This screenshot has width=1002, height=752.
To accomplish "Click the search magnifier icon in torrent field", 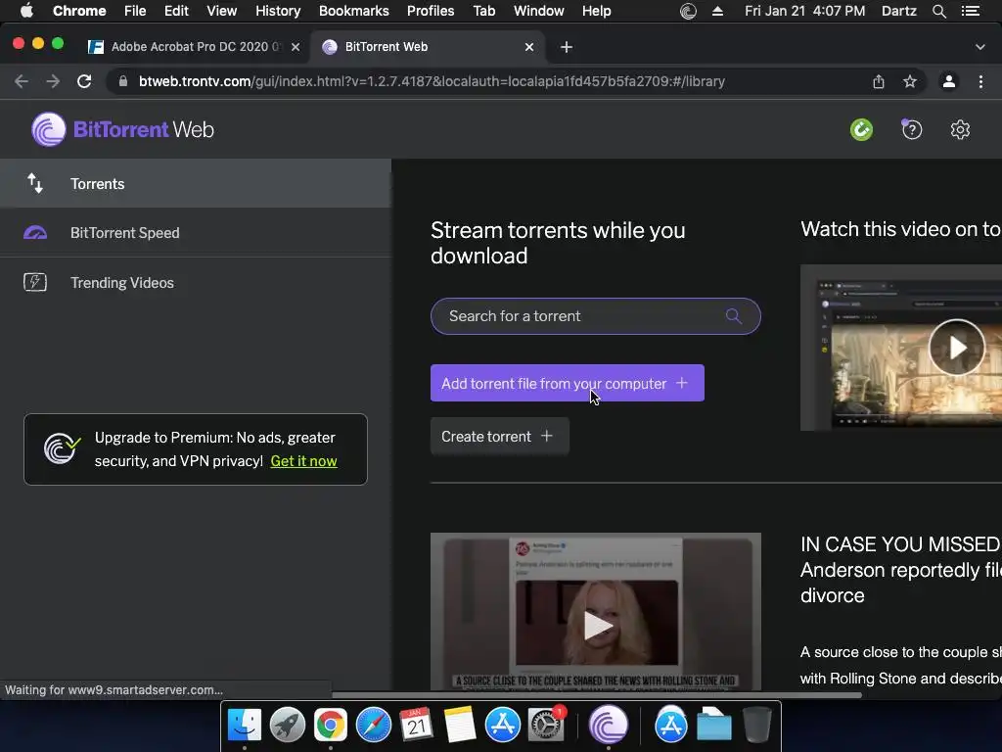I will [x=734, y=316].
